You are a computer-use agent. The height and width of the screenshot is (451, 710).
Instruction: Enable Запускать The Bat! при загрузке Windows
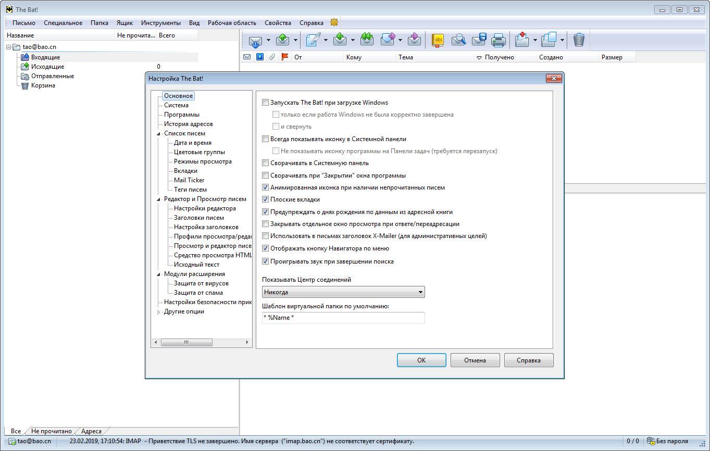[x=266, y=103]
